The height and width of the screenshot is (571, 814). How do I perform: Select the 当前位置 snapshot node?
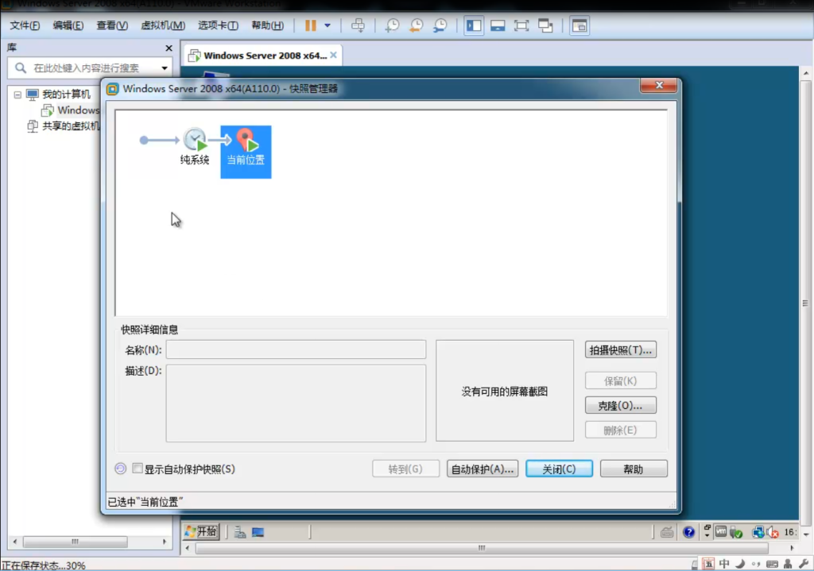click(246, 152)
